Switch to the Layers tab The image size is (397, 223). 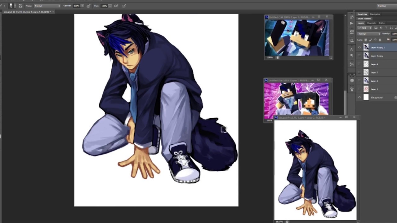[x=361, y=23]
